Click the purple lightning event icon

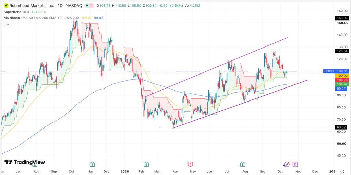tap(286, 165)
